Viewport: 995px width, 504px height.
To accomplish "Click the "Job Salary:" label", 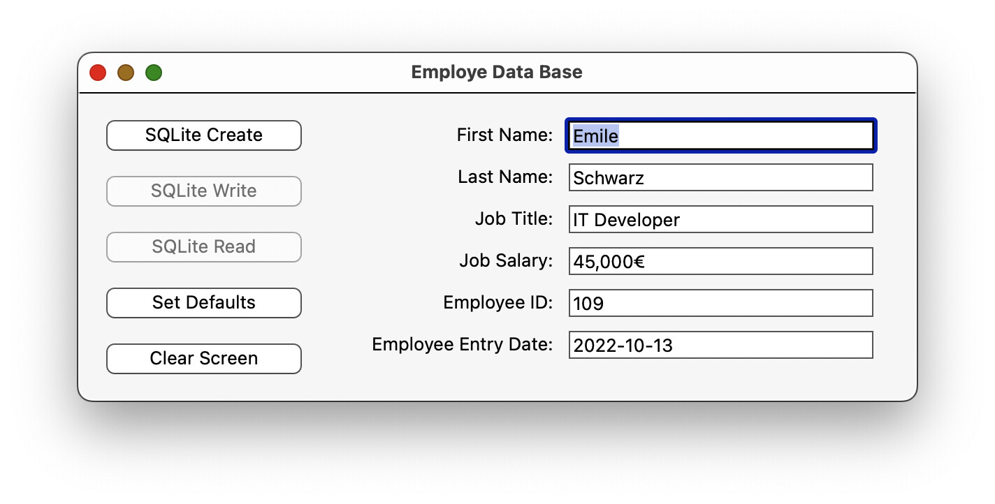I will [x=506, y=260].
